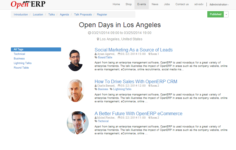This screenshot has width=236, height=150.
Task: Click the green Published button
Action: (x=216, y=14)
